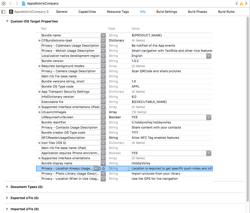Go back to the previous file
This screenshot has height=213, width=250.
(11, 3)
